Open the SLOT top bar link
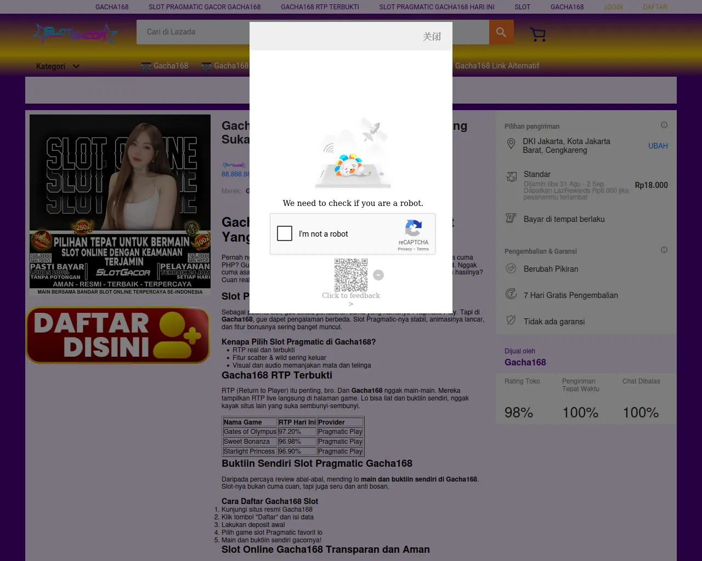 point(522,7)
